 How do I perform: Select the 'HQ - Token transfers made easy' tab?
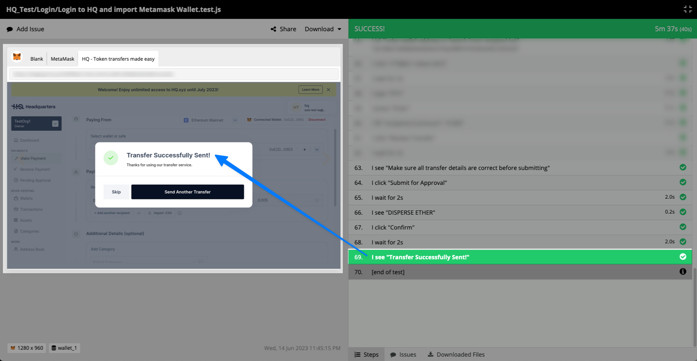pyautogui.click(x=118, y=59)
